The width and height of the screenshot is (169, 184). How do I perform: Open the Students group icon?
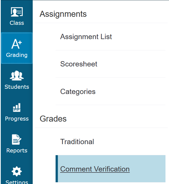pyautogui.click(x=17, y=76)
